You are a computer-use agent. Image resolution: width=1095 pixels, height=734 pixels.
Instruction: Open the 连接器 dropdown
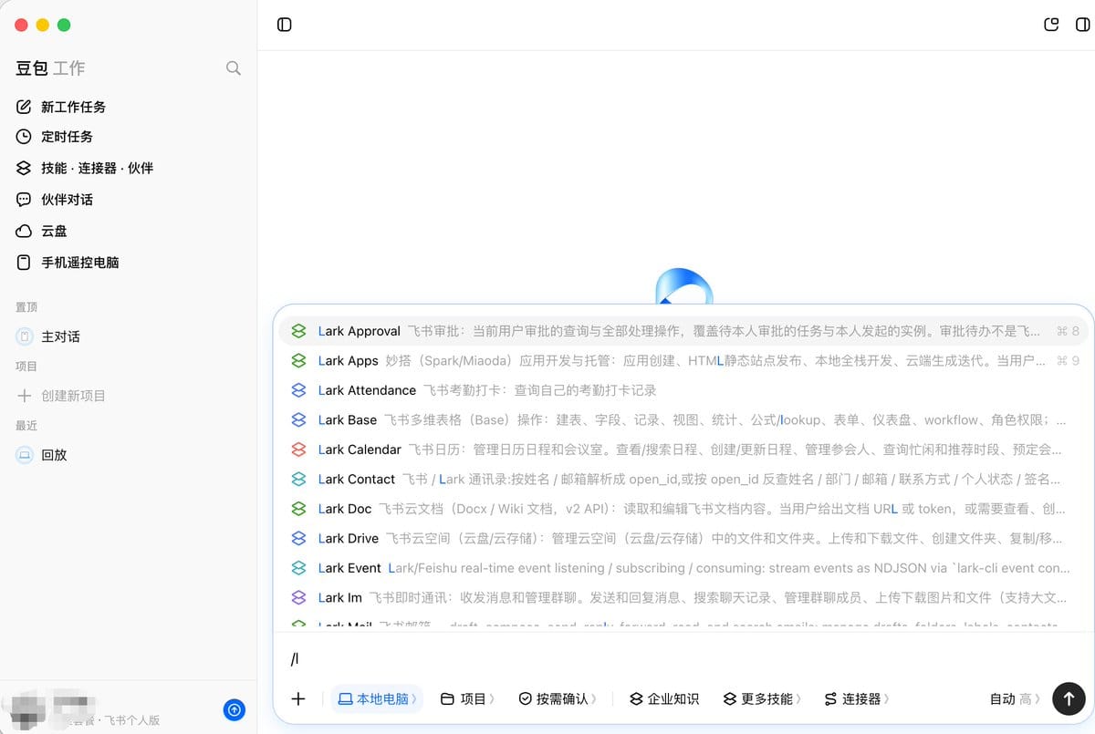click(x=856, y=698)
